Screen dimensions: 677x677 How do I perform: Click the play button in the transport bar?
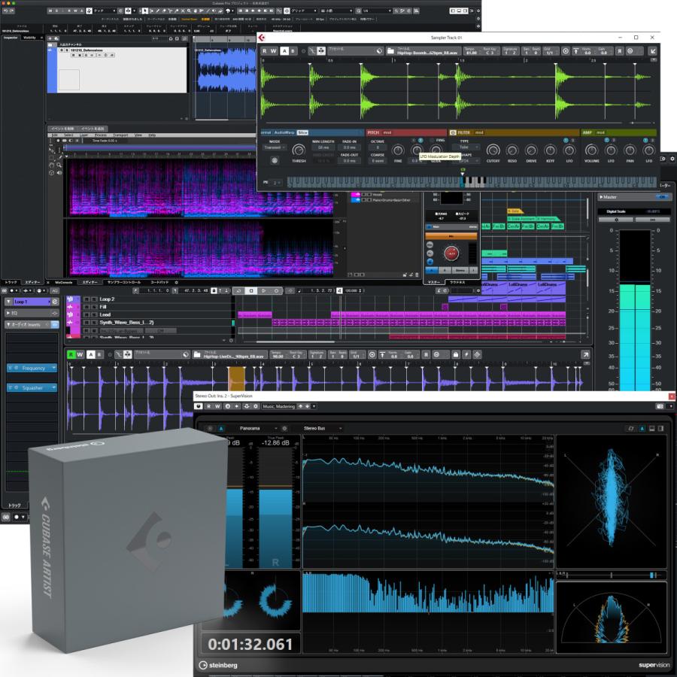point(264,290)
